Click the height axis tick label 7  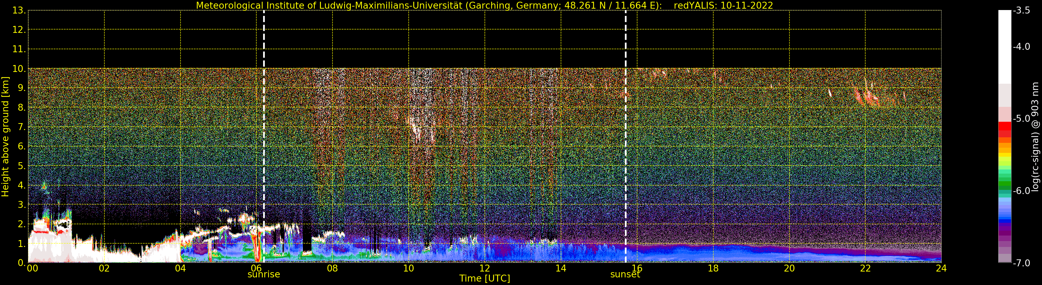[21, 127]
